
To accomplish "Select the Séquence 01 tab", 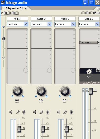I will tap(14, 8).
